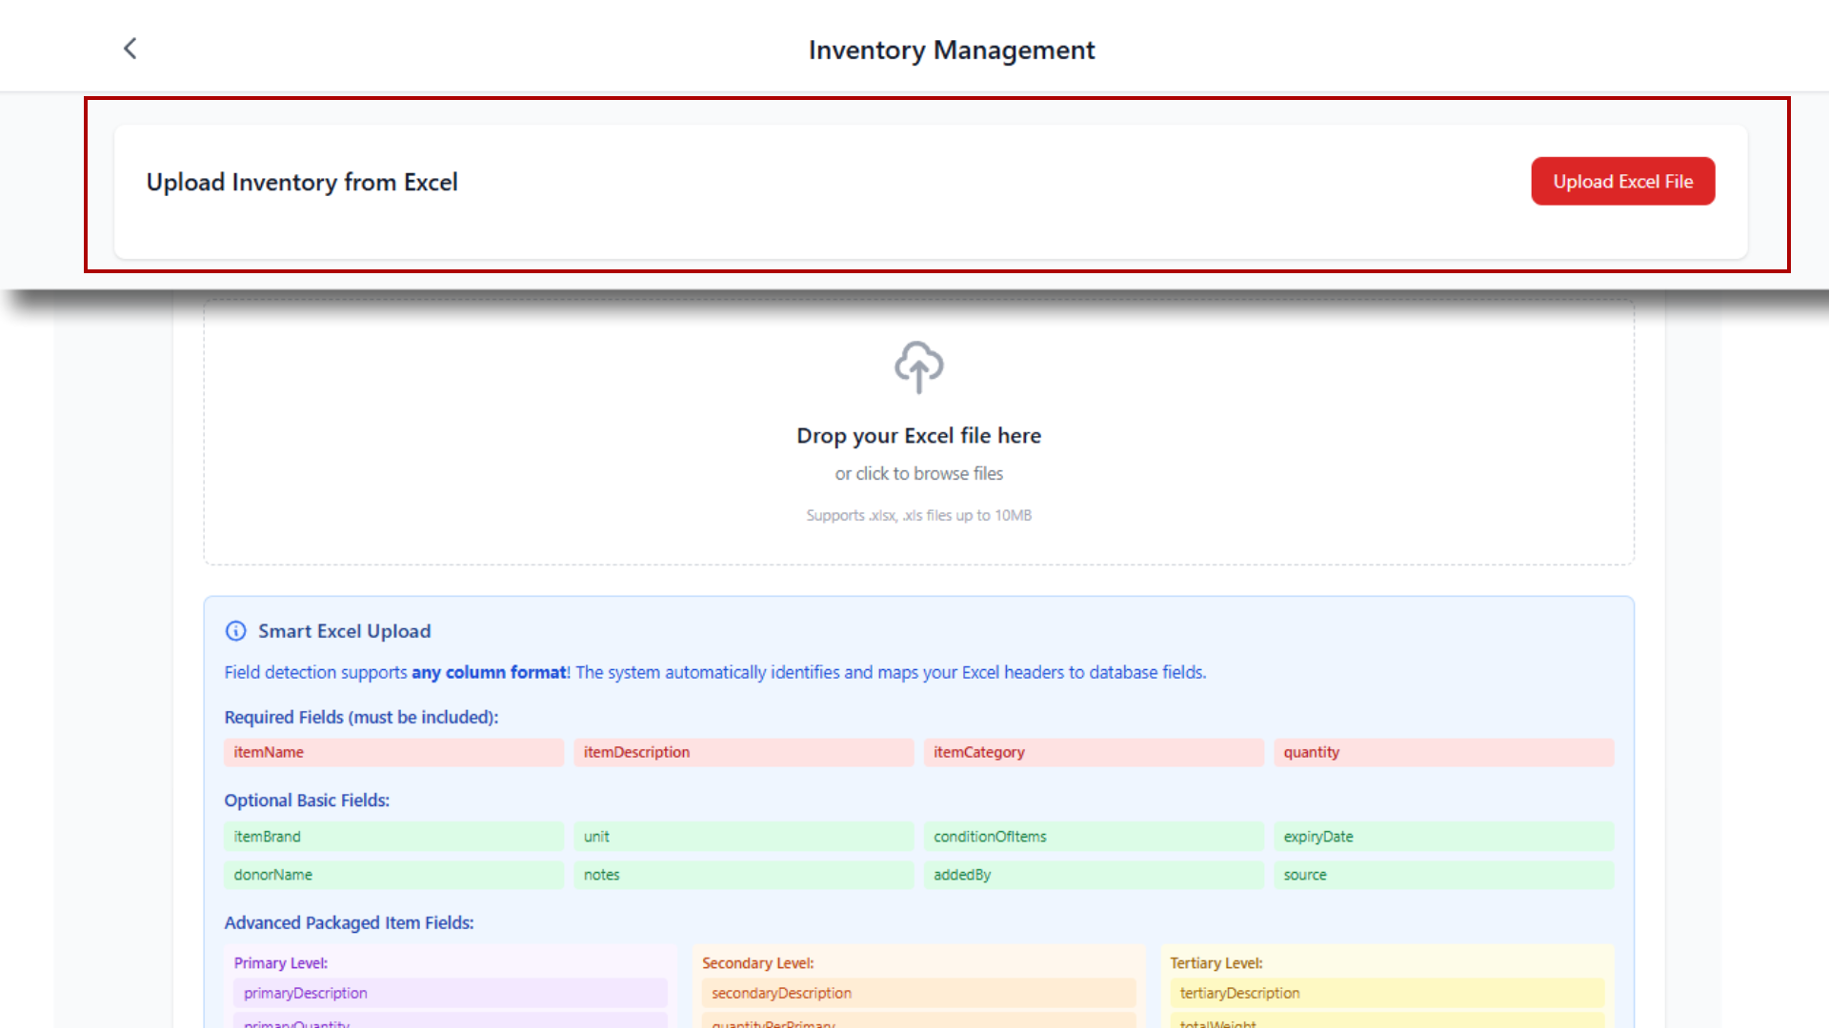Click the primaryDescription field tag
This screenshot has width=1829, height=1028.
click(x=450, y=993)
